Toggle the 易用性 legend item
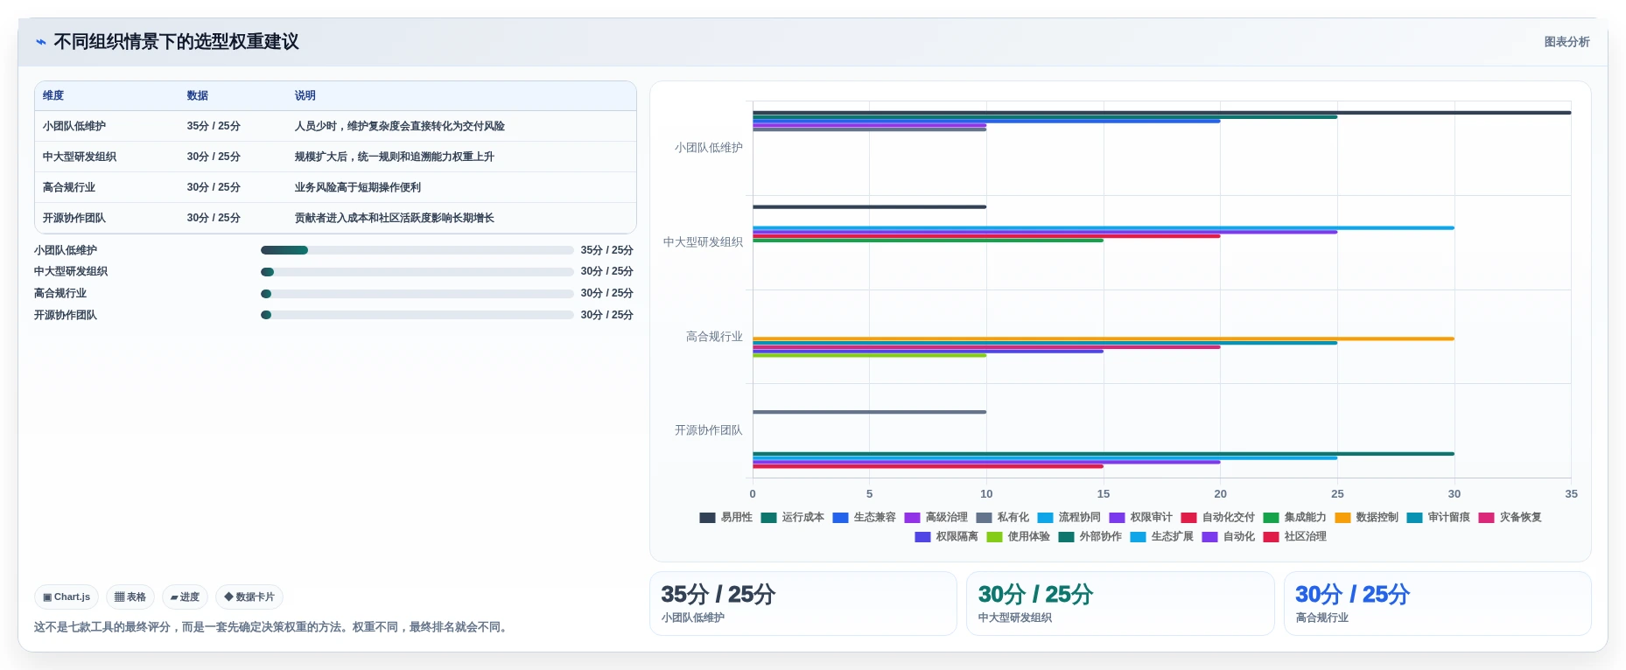The image size is (1626, 670). [726, 517]
